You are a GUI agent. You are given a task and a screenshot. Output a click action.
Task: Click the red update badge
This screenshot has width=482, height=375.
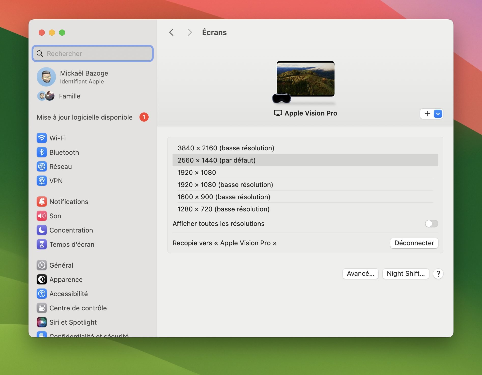coord(144,117)
